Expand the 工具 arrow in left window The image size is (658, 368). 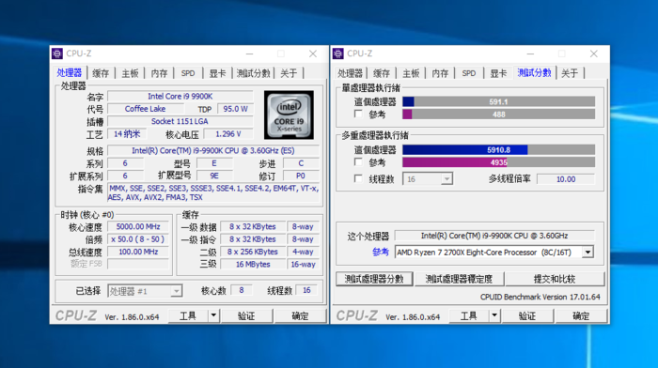click(213, 315)
